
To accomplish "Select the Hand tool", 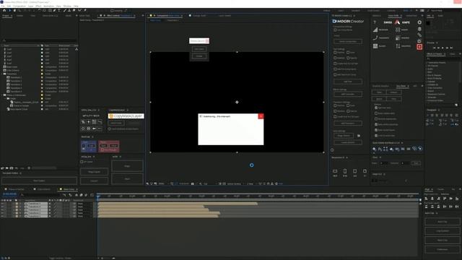I will (14, 10).
